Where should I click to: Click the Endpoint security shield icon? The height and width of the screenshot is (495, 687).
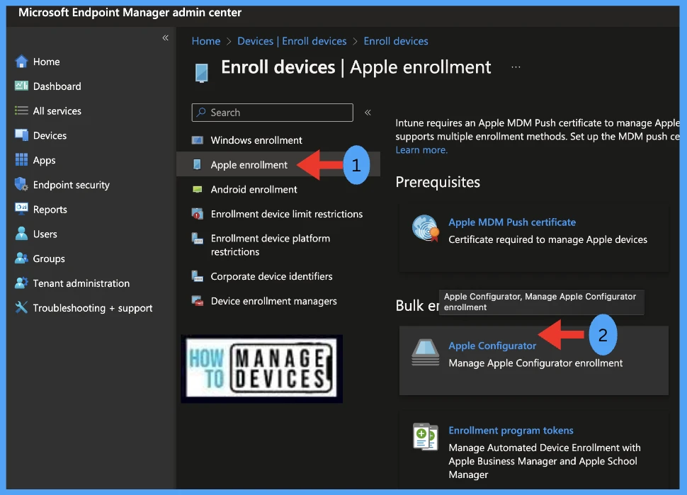coord(21,184)
